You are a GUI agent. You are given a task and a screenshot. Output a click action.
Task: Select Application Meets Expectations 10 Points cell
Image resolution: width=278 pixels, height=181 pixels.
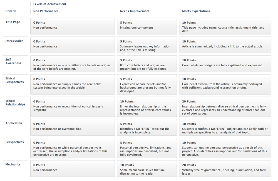coord(225,127)
